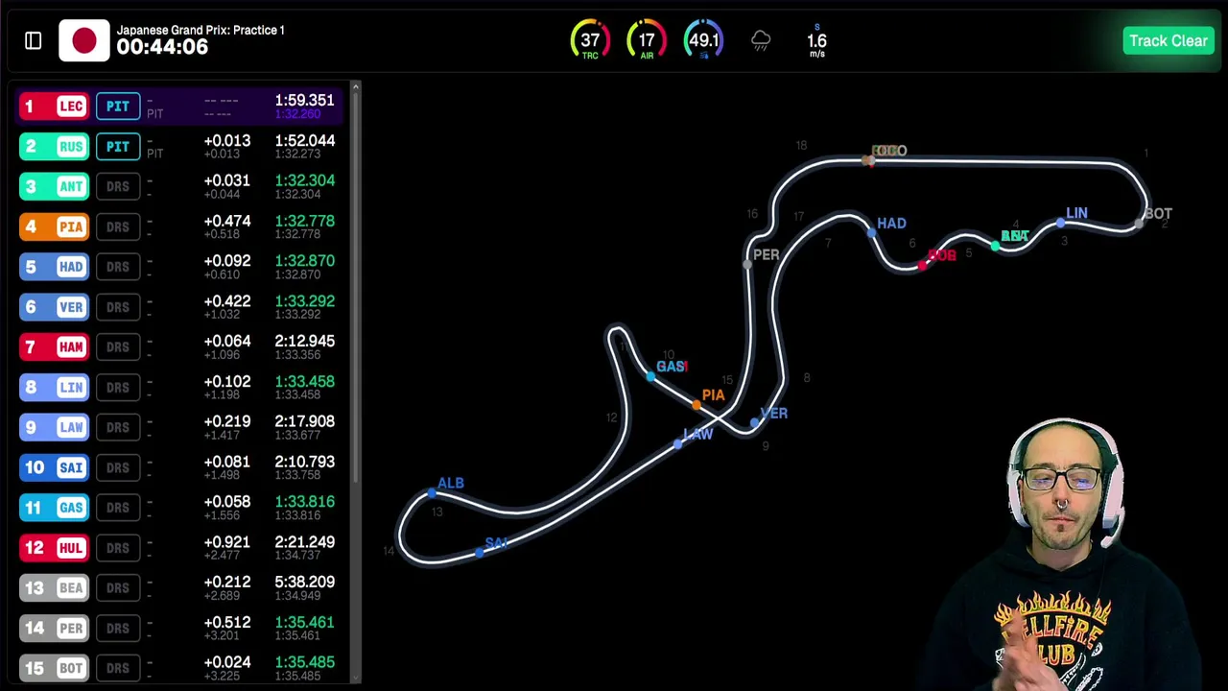Select HAM driver tag in position 7
This screenshot has width=1228, height=691.
click(x=54, y=346)
